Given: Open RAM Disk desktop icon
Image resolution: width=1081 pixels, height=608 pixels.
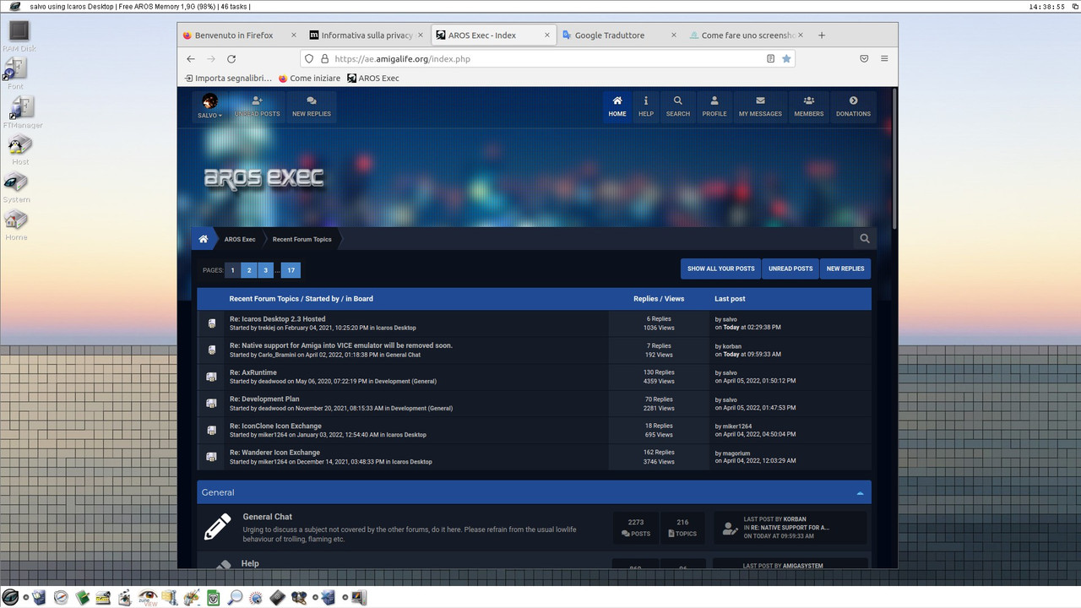Looking at the screenshot, I should (x=19, y=36).
